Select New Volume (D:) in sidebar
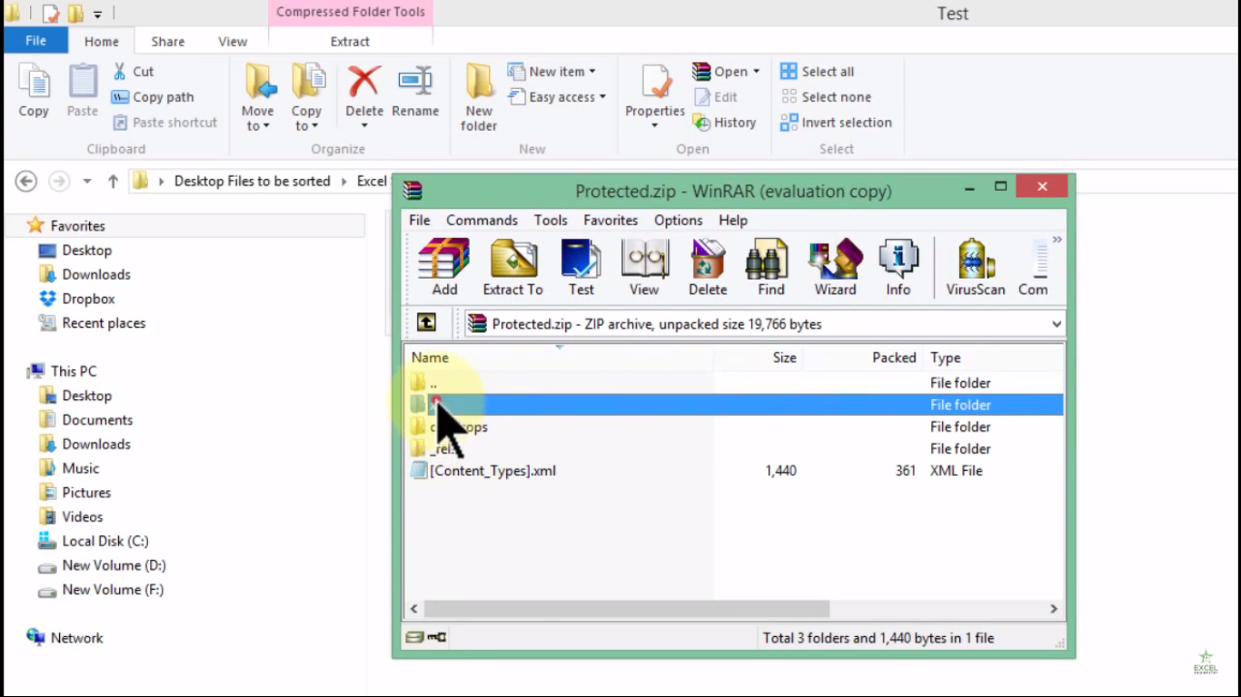The width and height of the screenshot is (1241, 697). (x=103, y=565)
